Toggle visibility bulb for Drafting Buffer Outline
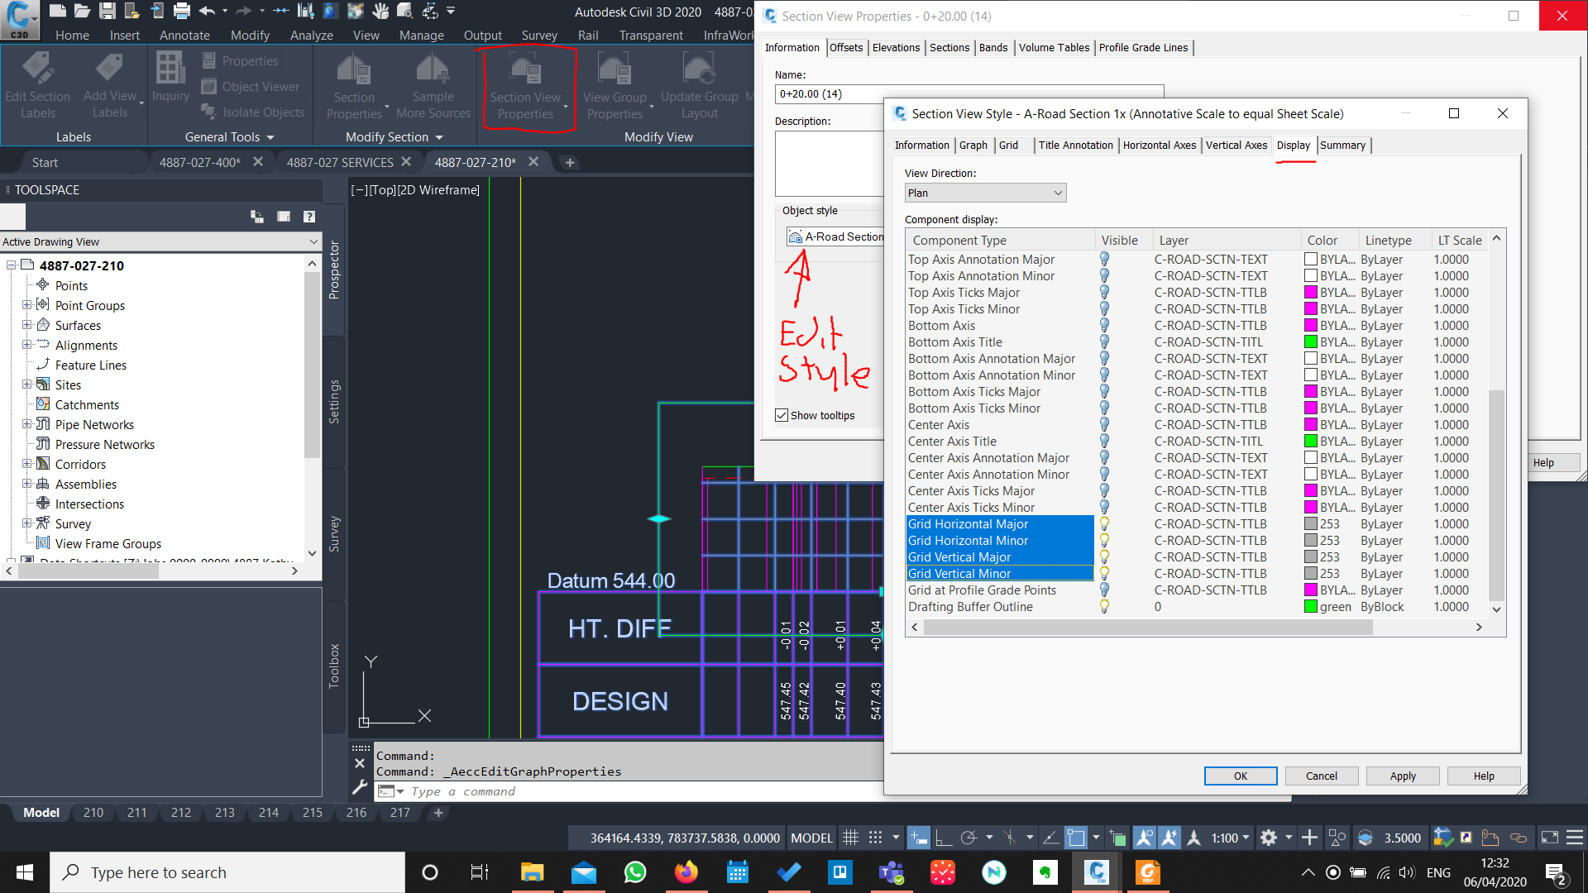Viewport: 1588px width, 893px height. 1104,606
